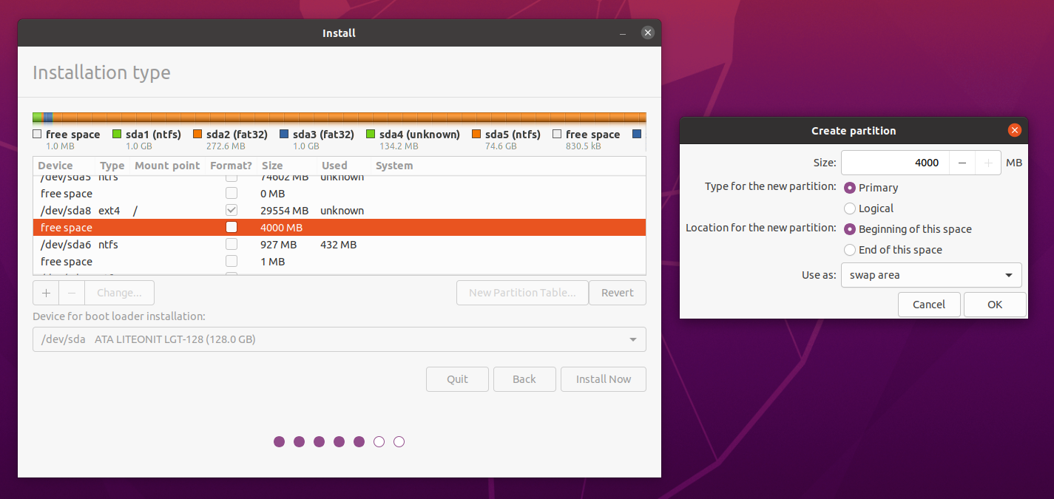
Task: Click the sda5 (ntfs) orange legend swatch
Action: click(476, 135)
